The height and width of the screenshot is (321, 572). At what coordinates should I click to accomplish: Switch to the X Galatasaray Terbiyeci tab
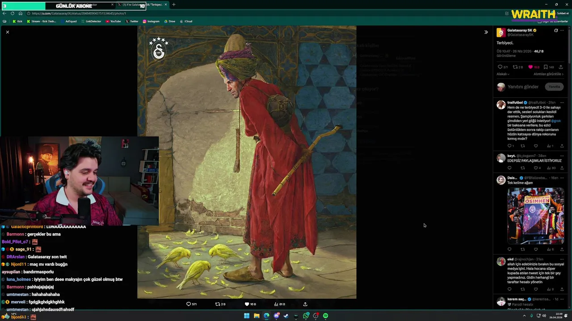(x=142, y=4)
